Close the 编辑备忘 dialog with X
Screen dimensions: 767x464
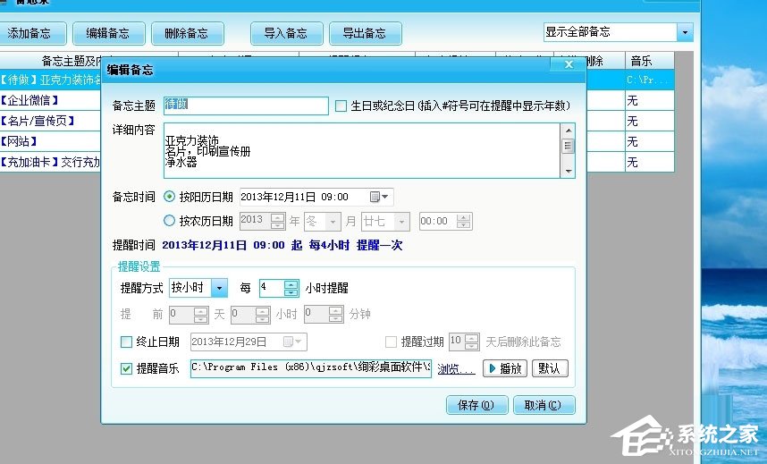pos(568,64)
